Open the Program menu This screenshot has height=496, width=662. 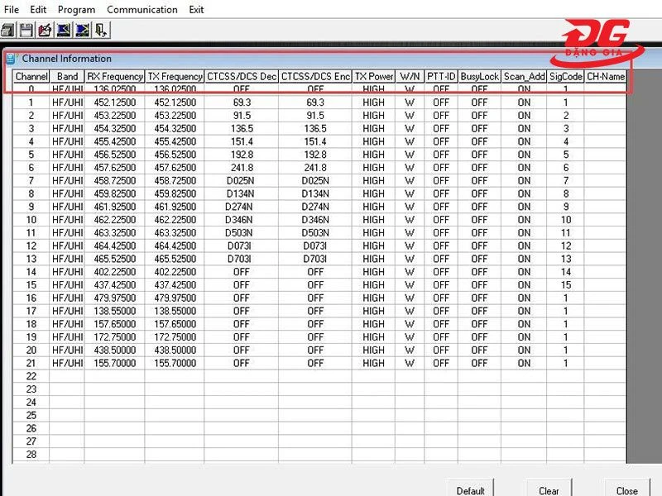[76, 10]
